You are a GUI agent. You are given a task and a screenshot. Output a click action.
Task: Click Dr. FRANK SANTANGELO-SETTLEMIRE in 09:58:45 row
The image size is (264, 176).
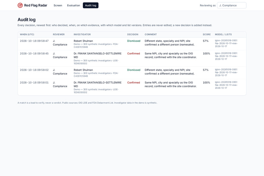(x=98, y=55)
